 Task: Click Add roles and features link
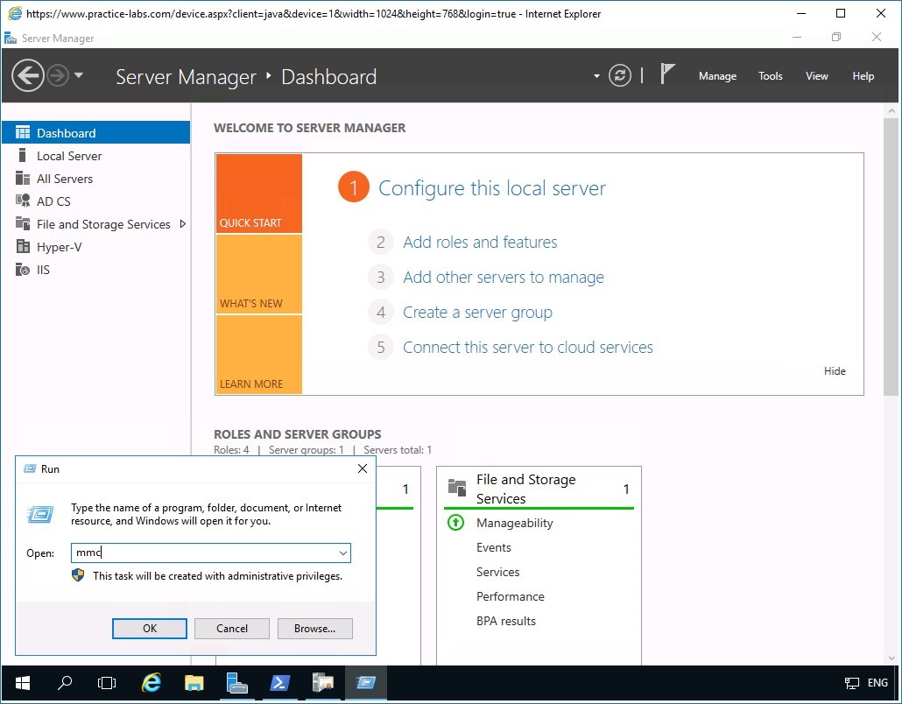[x=480, y=243]
